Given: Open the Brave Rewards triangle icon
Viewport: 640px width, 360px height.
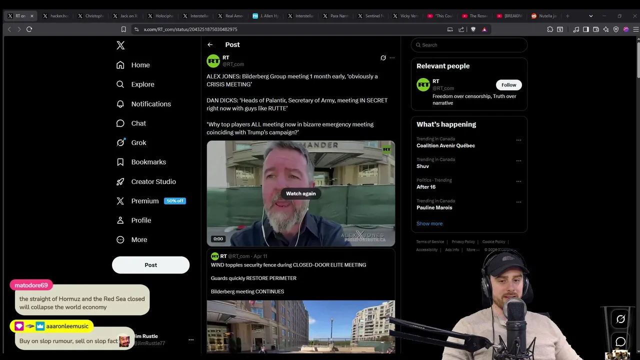Looking at the screenshot, I should [484, 29].
